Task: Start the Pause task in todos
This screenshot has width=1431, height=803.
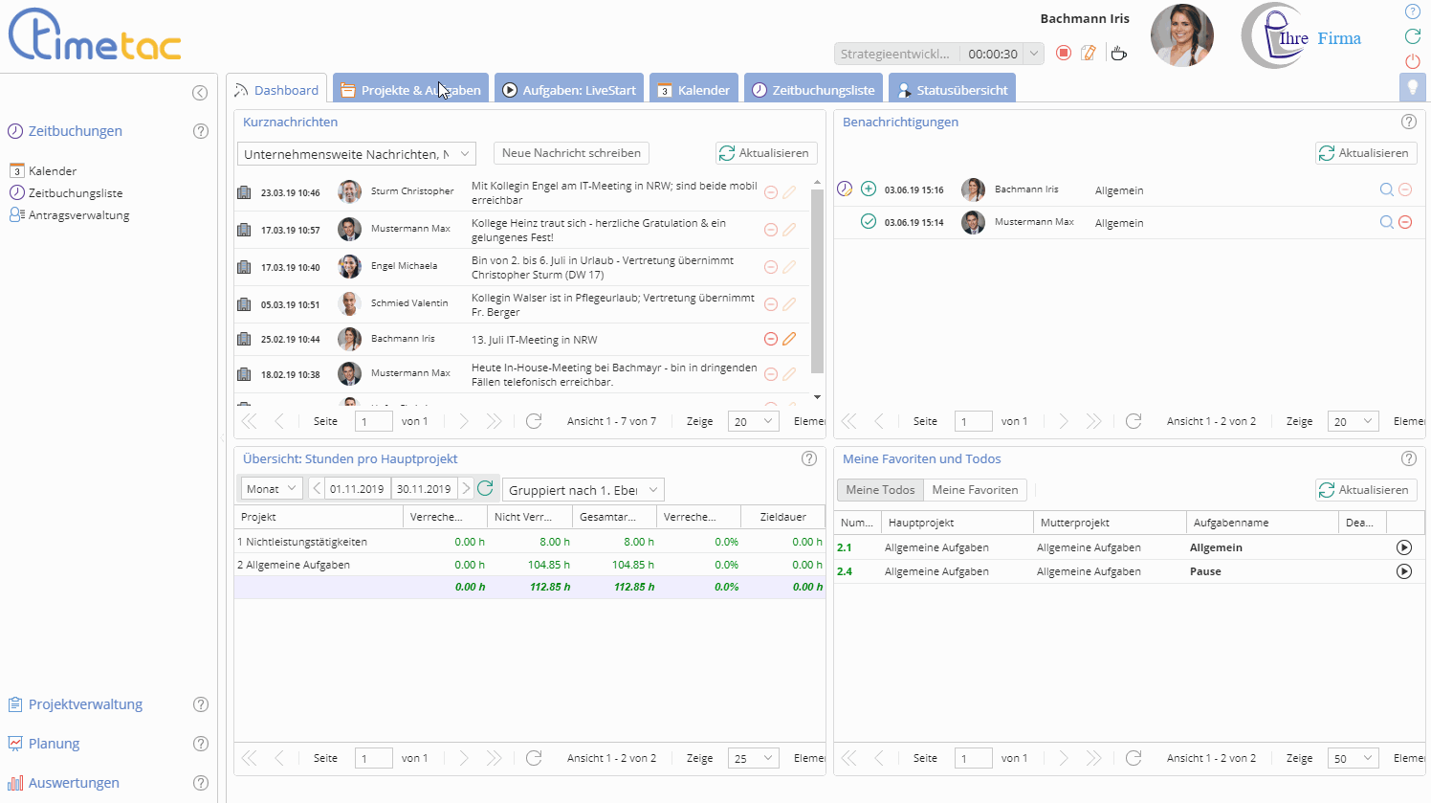Action: [1403, 571]
